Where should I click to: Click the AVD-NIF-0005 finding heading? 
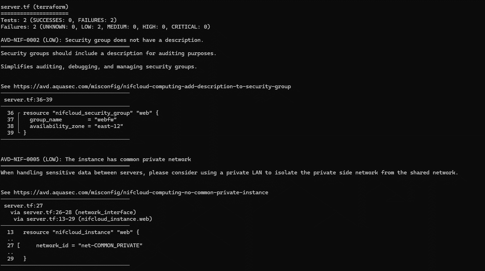tap(96, 159)
